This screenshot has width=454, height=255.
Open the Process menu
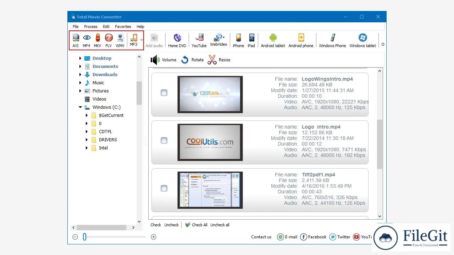click(x=91, y=27)
